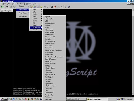134x101 pixels.
Task: Choose Symphony X in the band list
Action: click(x=49, y=84)
